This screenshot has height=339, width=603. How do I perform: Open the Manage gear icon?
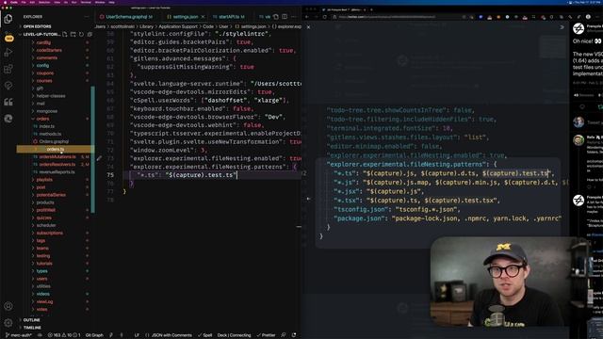tap(8, 323)
